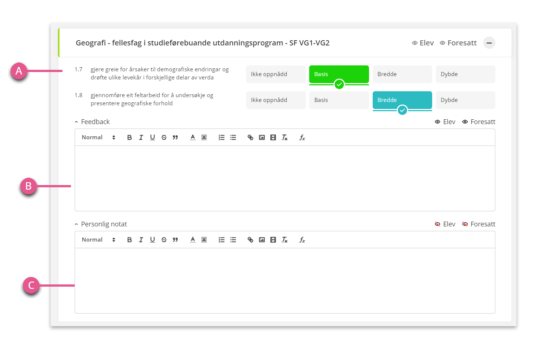Insert formula in Feedback editor

pyautogui.click(x=302, y=137)
